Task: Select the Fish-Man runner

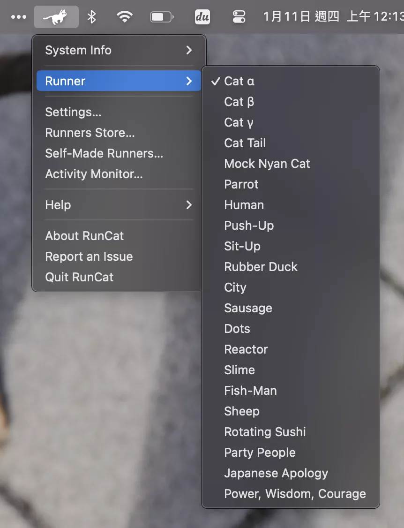Action: point(291,390)
